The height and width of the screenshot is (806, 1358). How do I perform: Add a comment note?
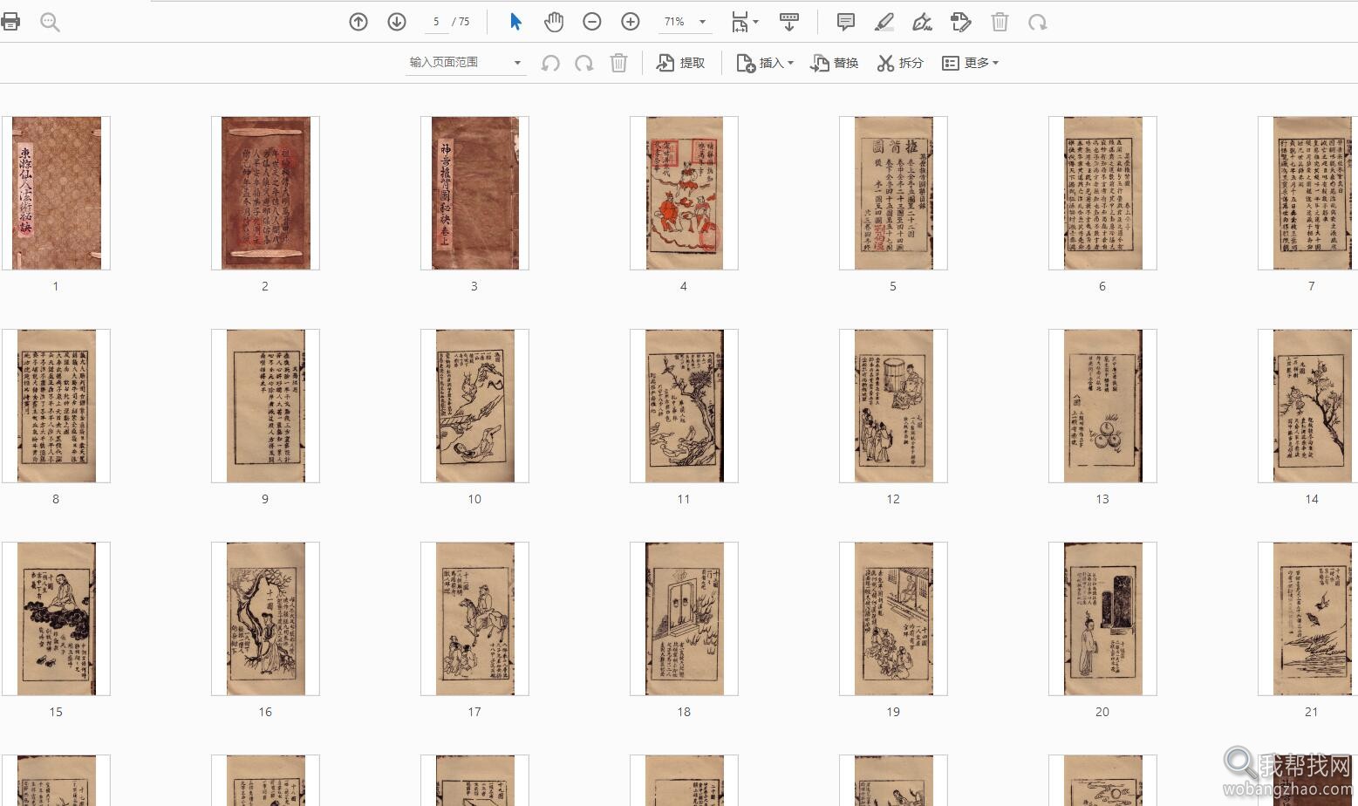point(845,22)
